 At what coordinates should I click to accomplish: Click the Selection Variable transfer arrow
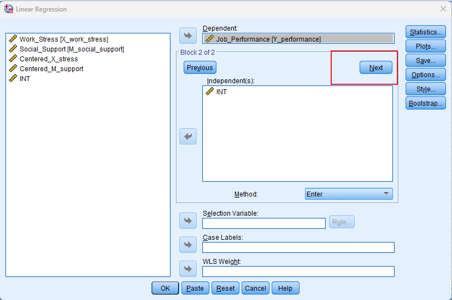coord(188,221)
